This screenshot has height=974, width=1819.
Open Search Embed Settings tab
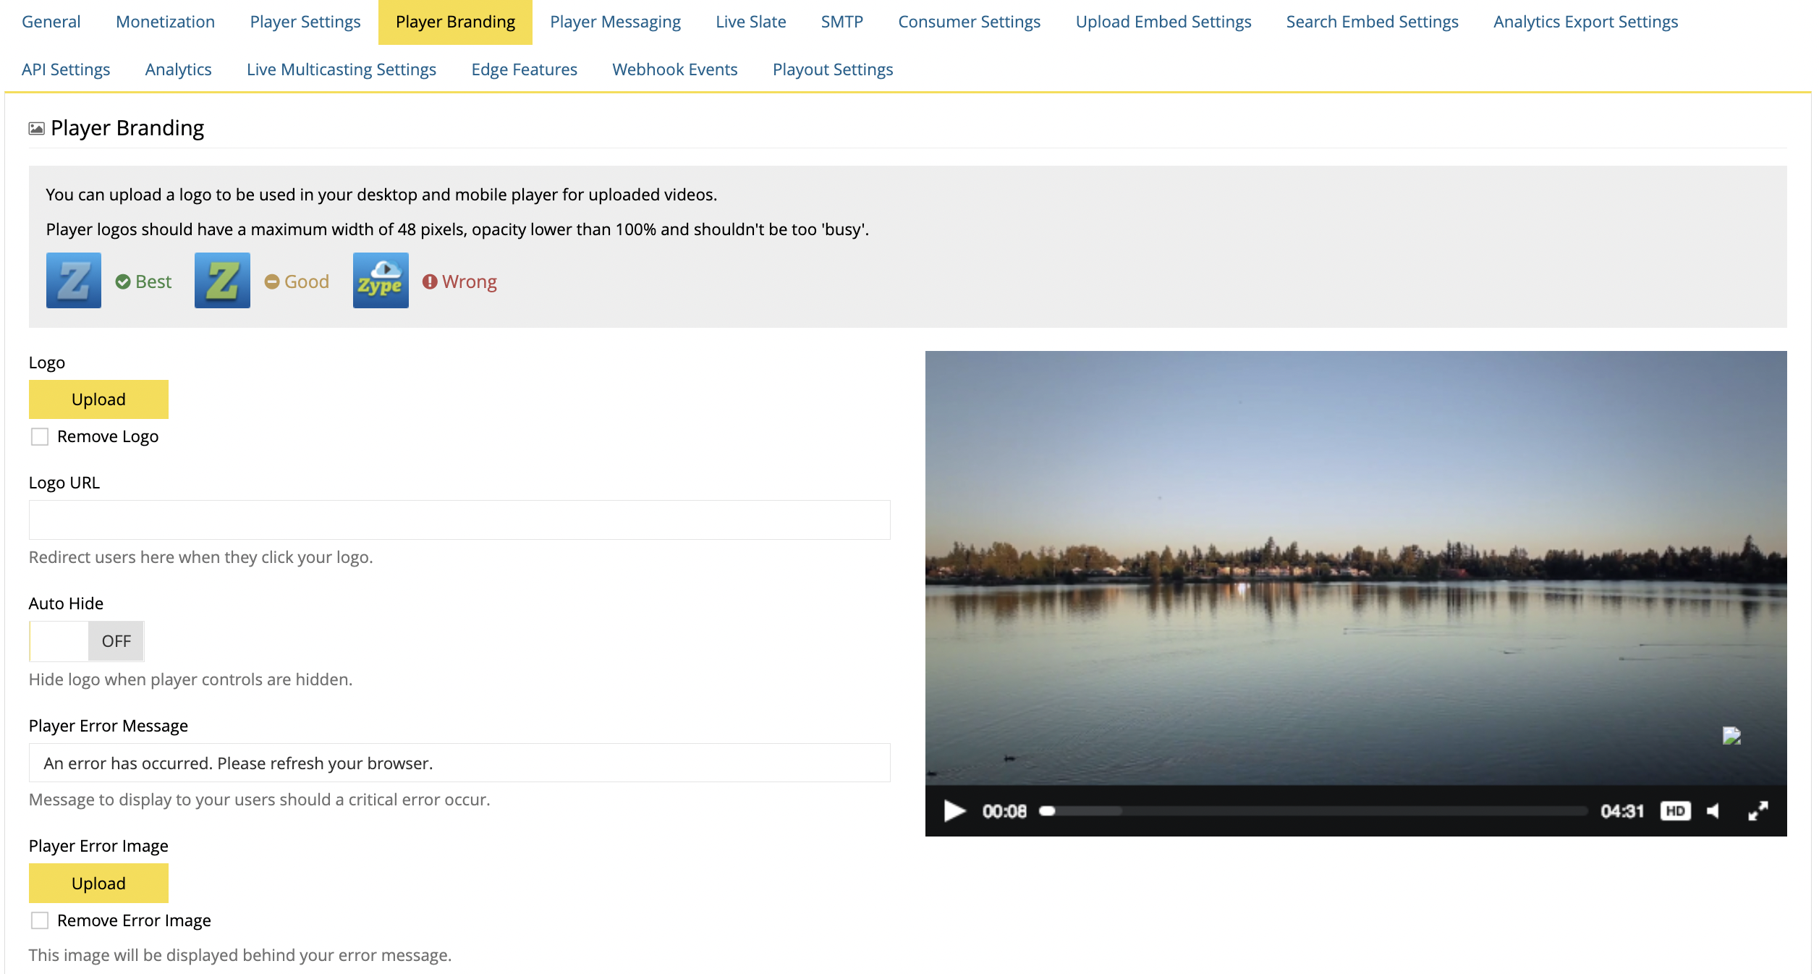pos(1373,22)
